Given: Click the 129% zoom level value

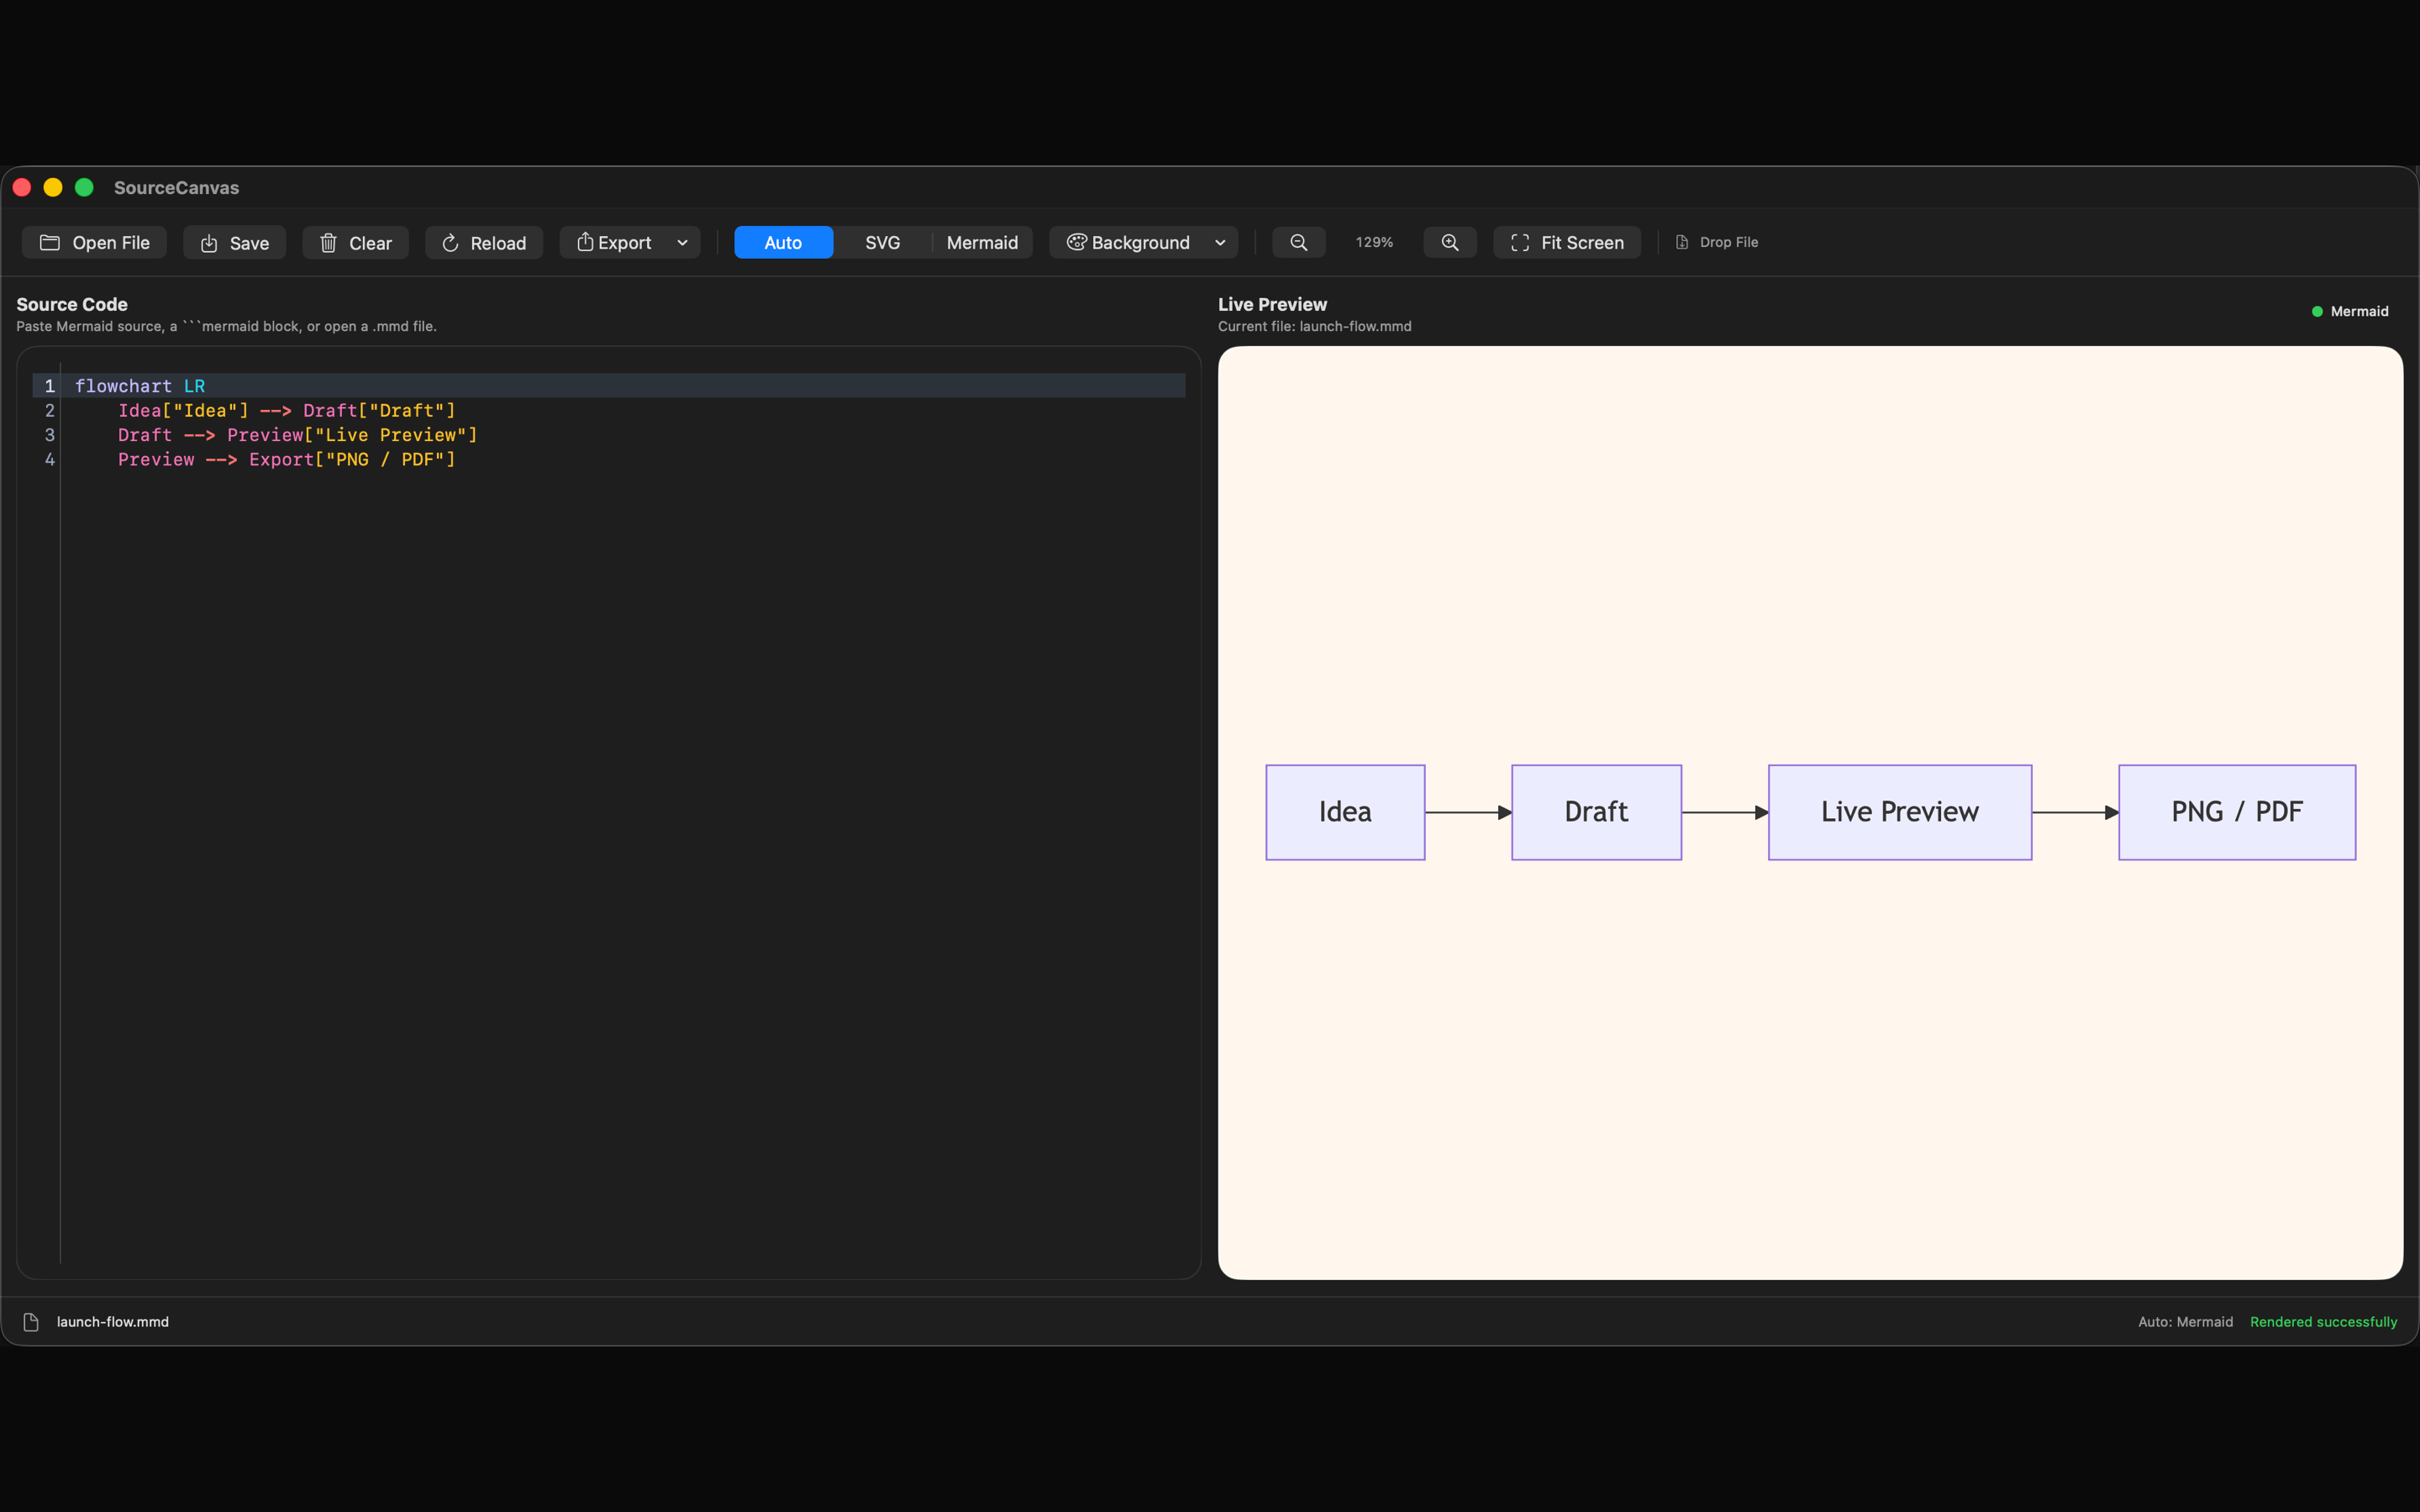Looking at the screenshot, I should pos(1374,242).
